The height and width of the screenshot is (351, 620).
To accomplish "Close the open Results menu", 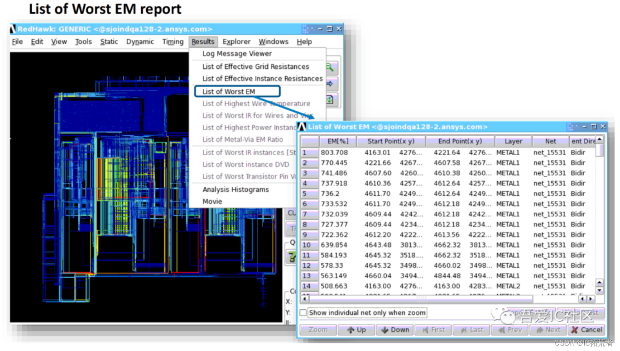I will point(203,42).
